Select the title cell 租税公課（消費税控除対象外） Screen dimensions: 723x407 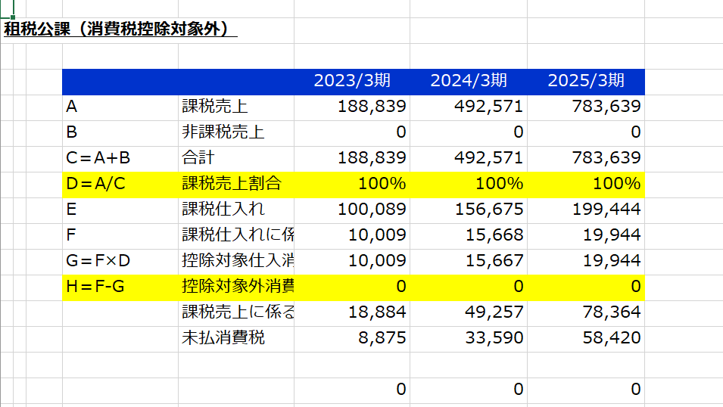[x=120, y=30]
